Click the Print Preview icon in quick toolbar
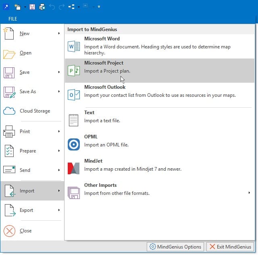This screenshot has height=255, width=258. 42,7
